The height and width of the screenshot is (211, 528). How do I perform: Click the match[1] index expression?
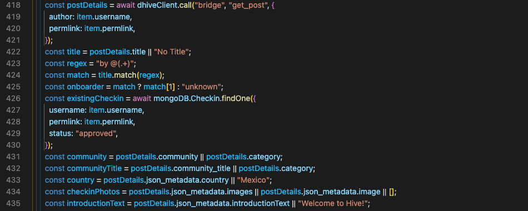click(160, 87)
